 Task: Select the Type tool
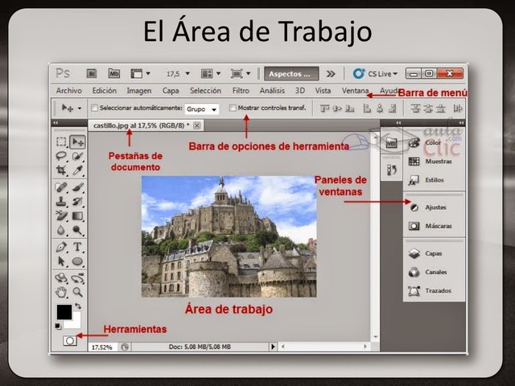click(x=78, y=247)
